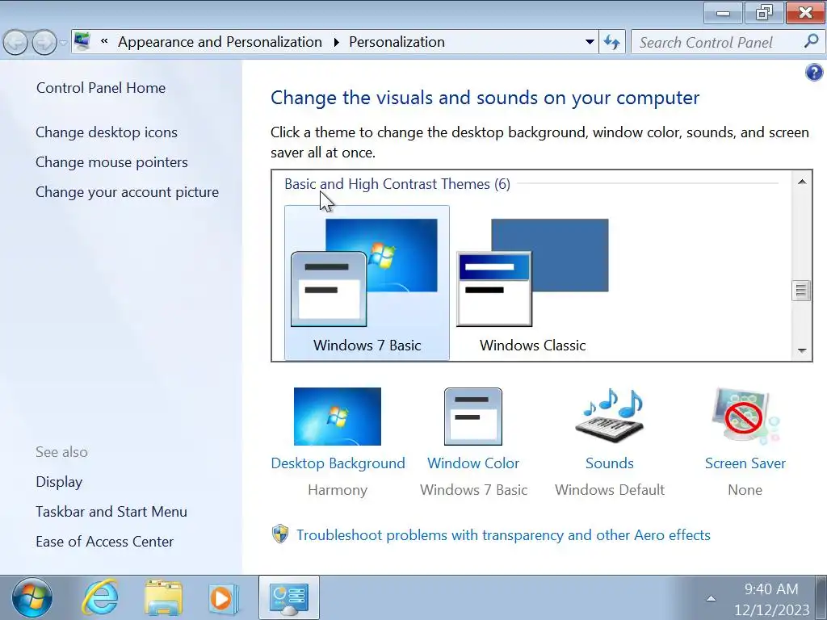Click the Sounds text link
827x620 pixels.
(610, 463)
